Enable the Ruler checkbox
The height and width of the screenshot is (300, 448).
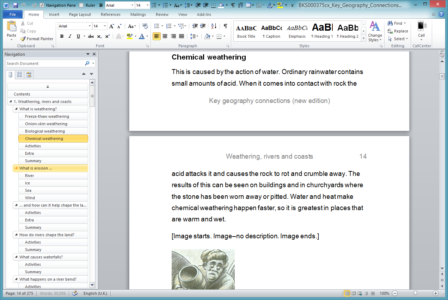[x=81, y=5]
